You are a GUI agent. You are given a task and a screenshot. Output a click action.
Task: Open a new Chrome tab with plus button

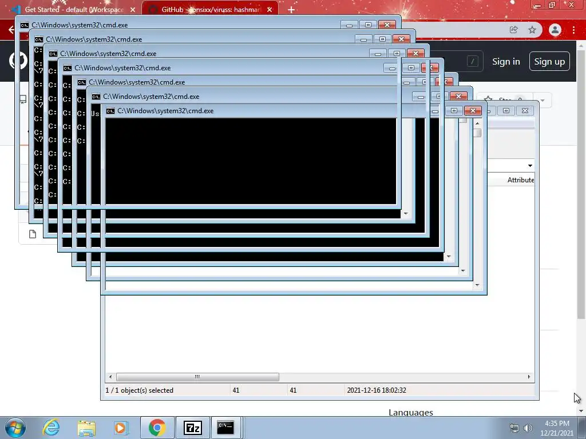coord(291,10)
